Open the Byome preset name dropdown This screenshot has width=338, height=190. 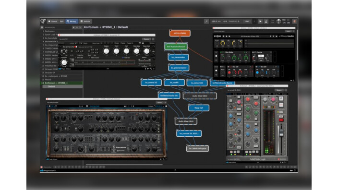tap(250, 36)
